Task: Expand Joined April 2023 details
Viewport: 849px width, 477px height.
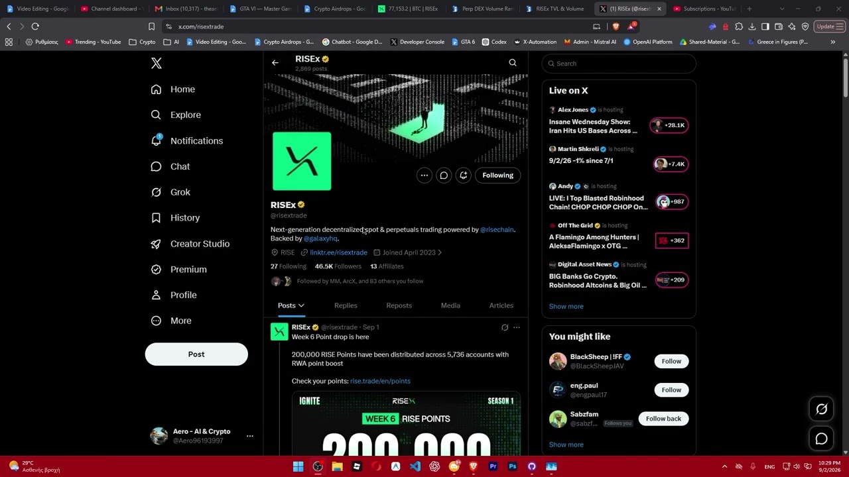Action: pyautogui.click(x=408, y=252)
